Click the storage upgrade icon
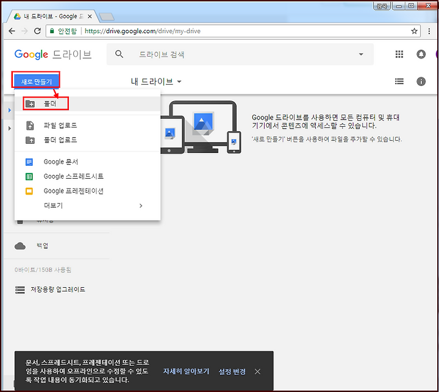The image size is (439, 392). [x=20, y=290]
